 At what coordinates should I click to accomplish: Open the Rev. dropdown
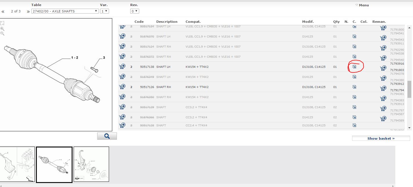click(135, 11)
